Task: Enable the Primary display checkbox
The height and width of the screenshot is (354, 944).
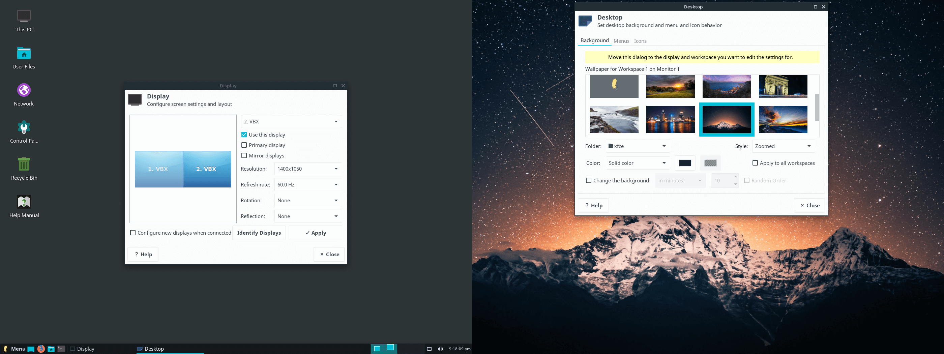Action: 244,145
